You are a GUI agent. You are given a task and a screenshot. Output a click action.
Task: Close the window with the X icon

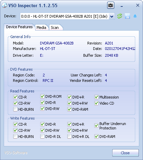pyautogui.click(x=138, y=5)
